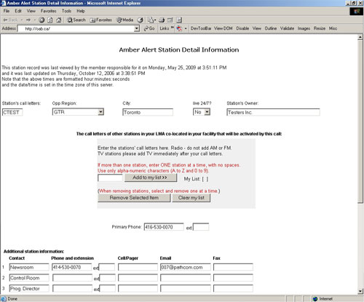Click the Discuss icon in toolbar

tap(179, 20)
